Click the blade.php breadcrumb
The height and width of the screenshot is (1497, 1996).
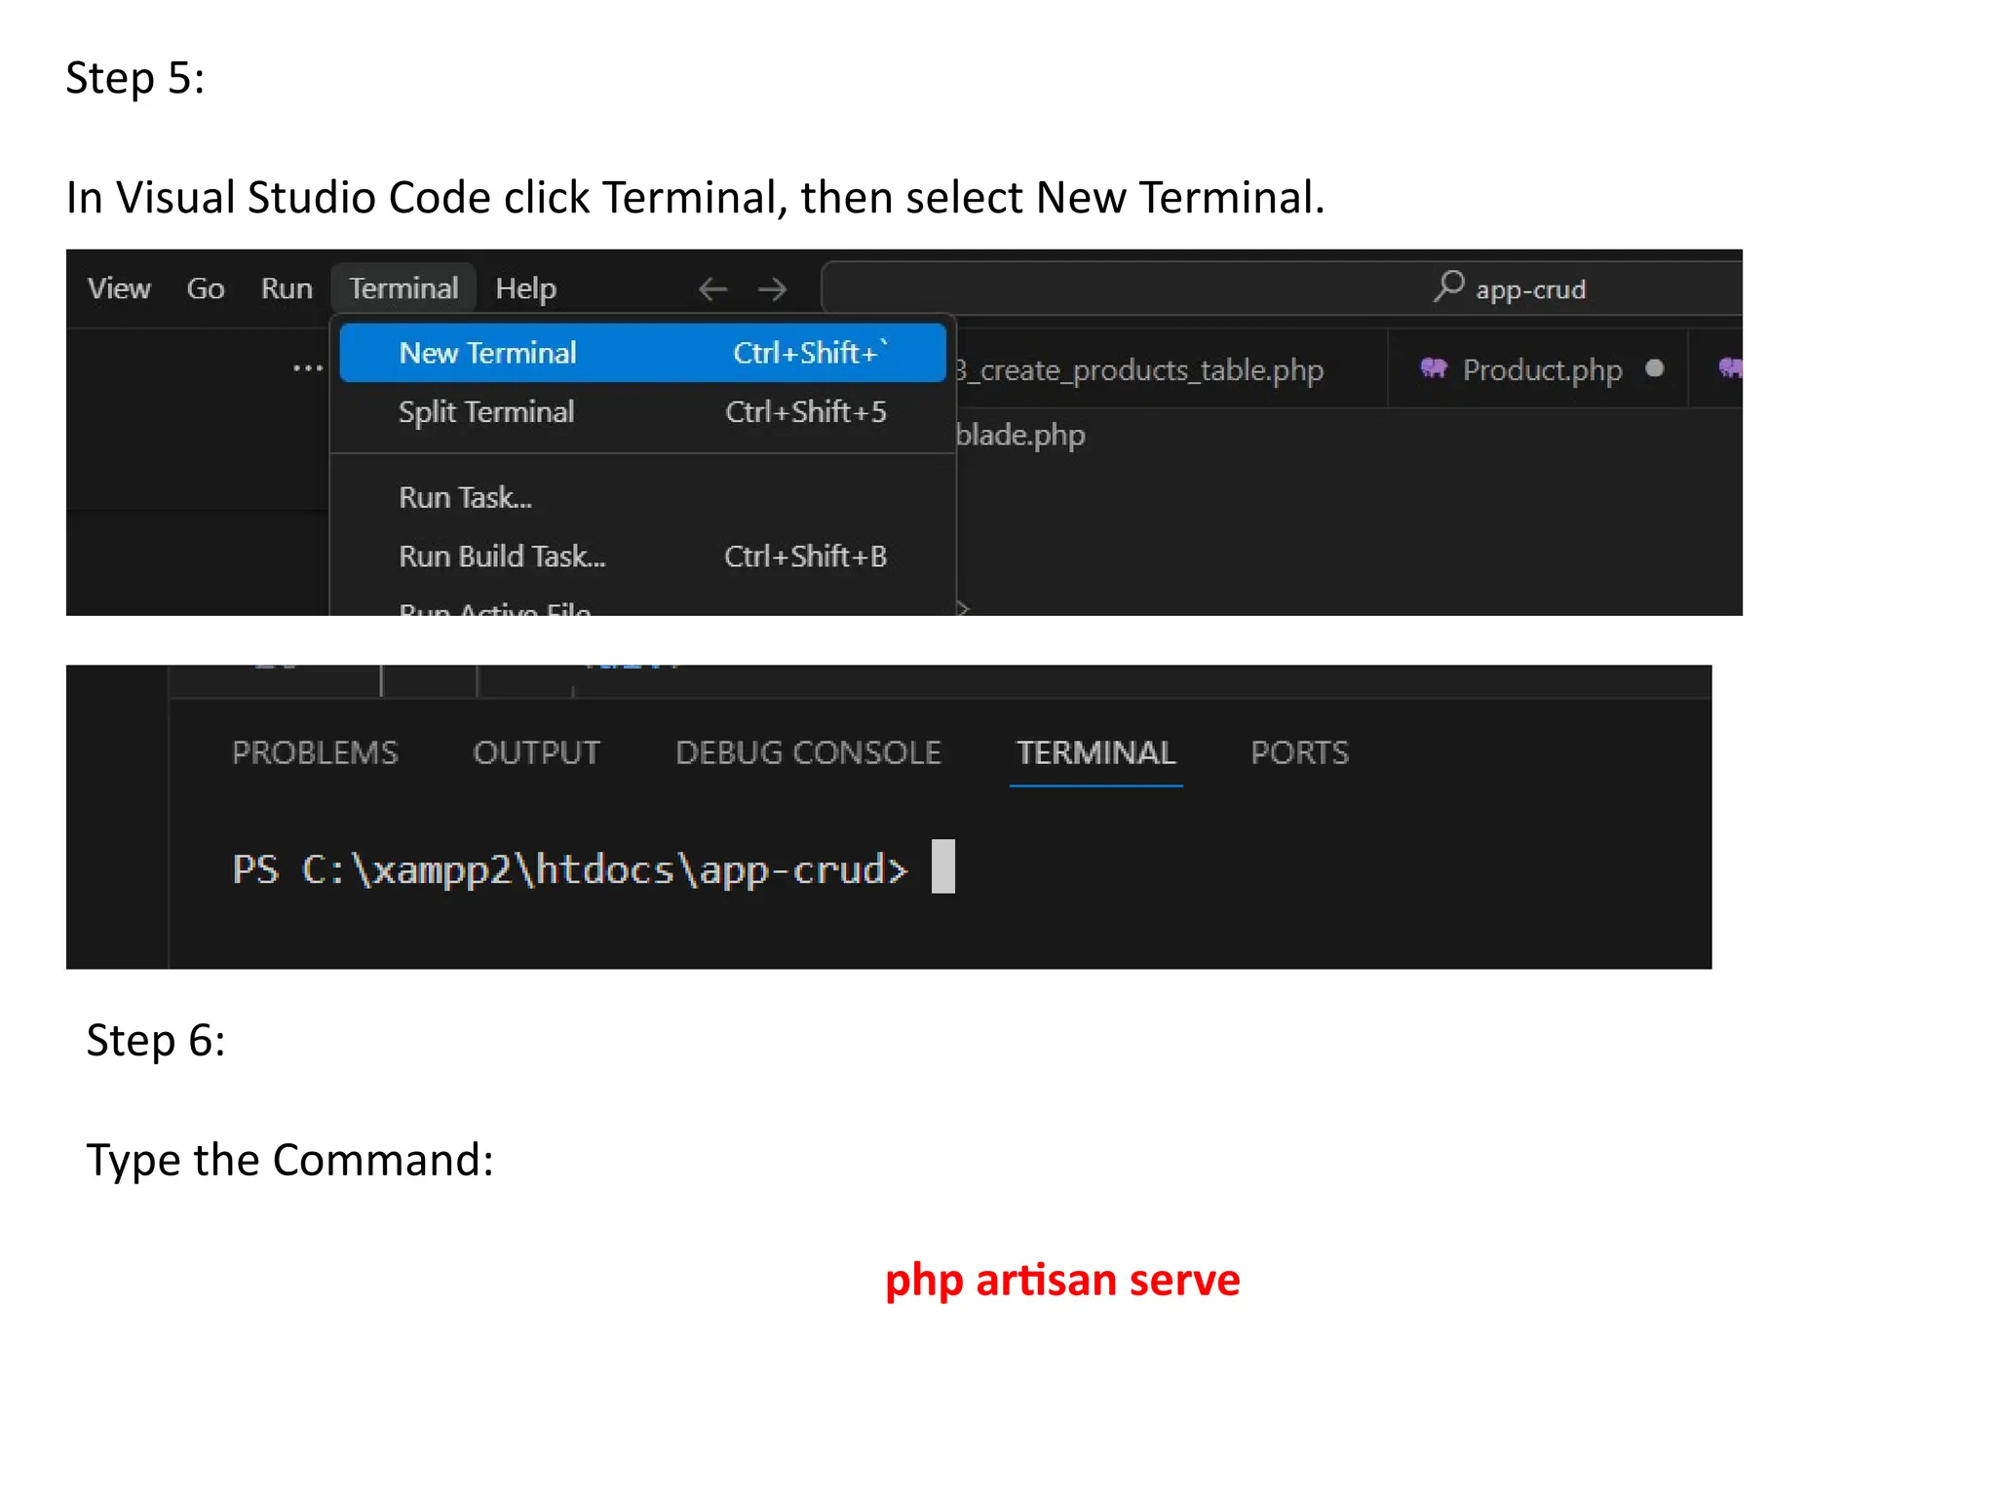tap(1019, 435)
